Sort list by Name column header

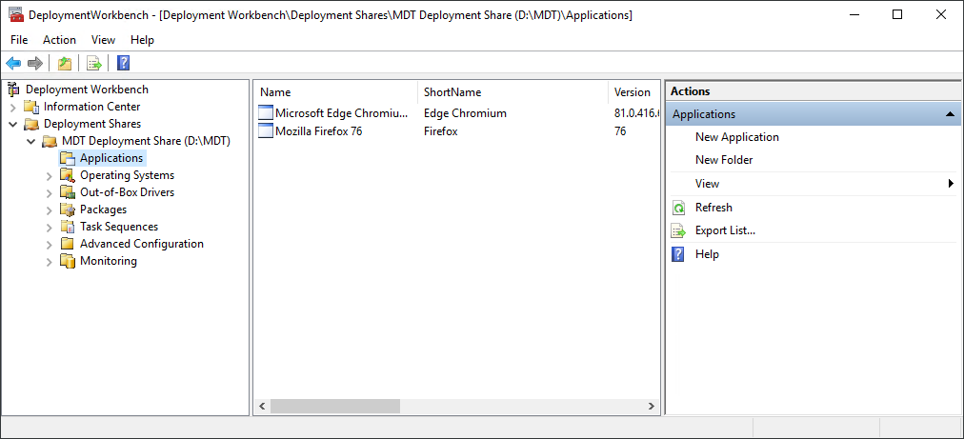[335, 92]
